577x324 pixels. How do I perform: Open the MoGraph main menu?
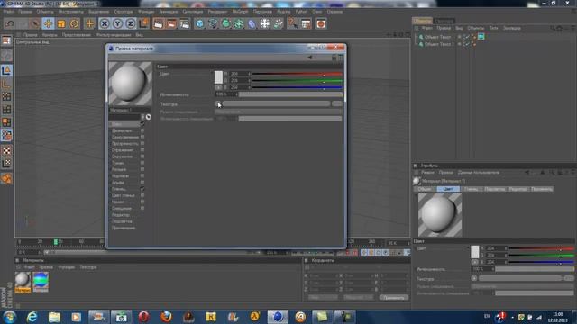coord(240,12)
